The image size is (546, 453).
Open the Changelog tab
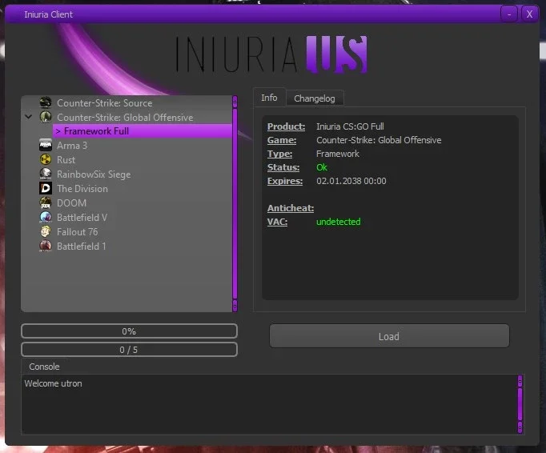click(315, 98)
